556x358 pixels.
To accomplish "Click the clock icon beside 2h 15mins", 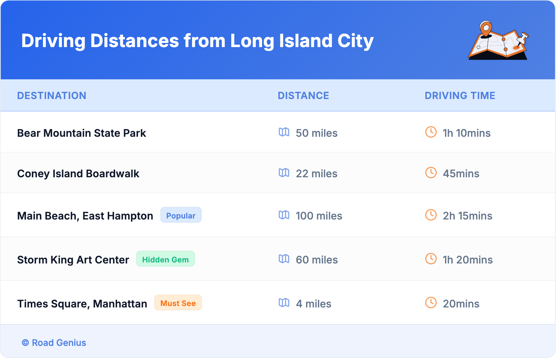I will tap(431, 215).
